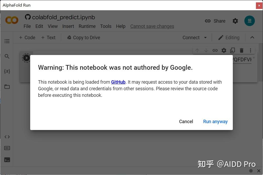Image resolution: width=263 pixels, height=175 pixels.
Task: Click the Colab CO logo
Action: click(12, 20)
